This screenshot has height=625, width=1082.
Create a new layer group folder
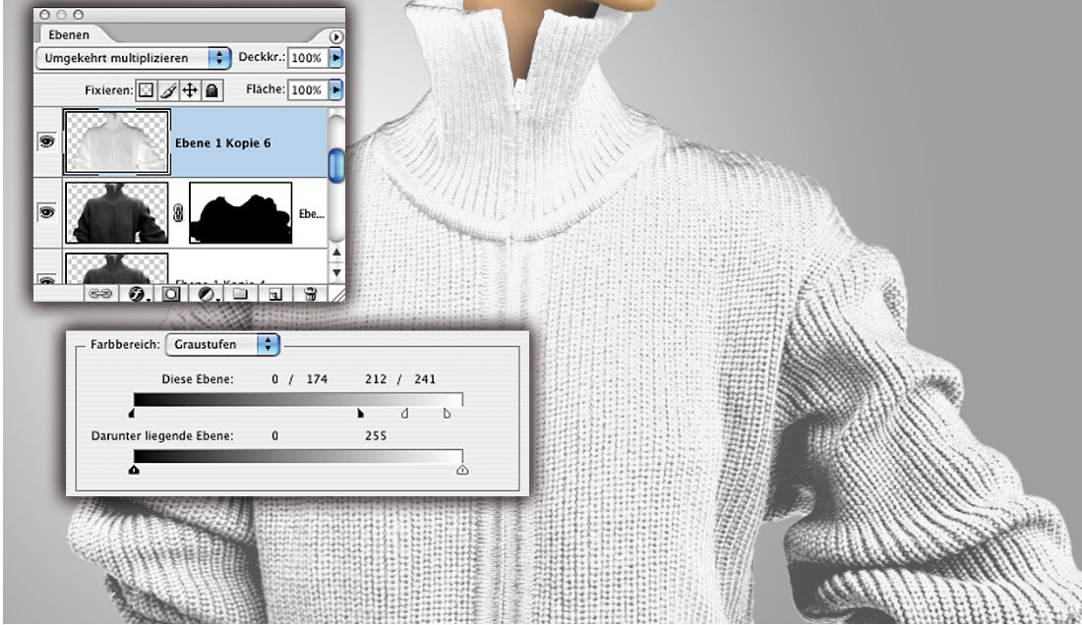242,293
